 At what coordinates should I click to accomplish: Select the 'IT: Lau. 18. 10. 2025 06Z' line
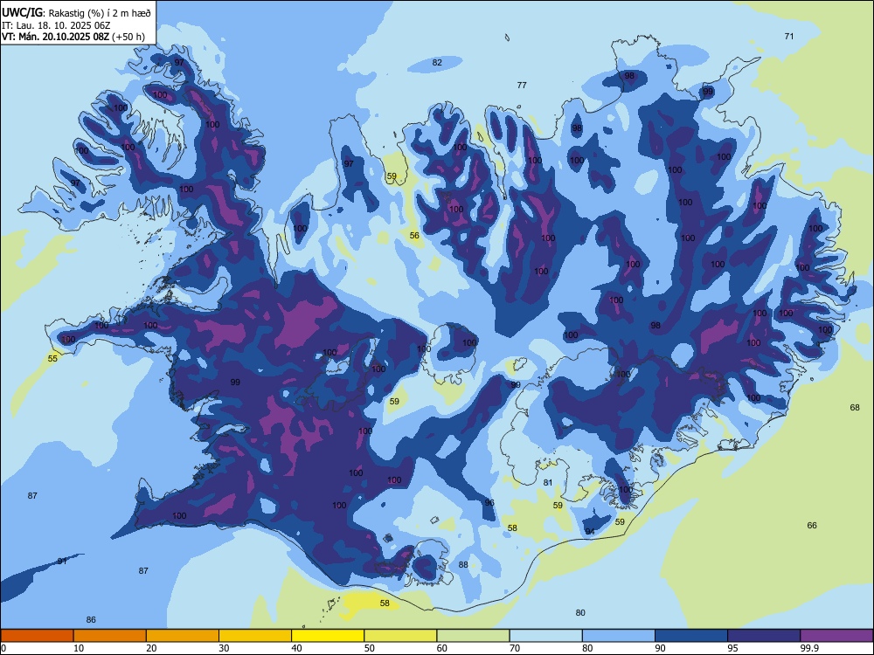click(56, 25)
